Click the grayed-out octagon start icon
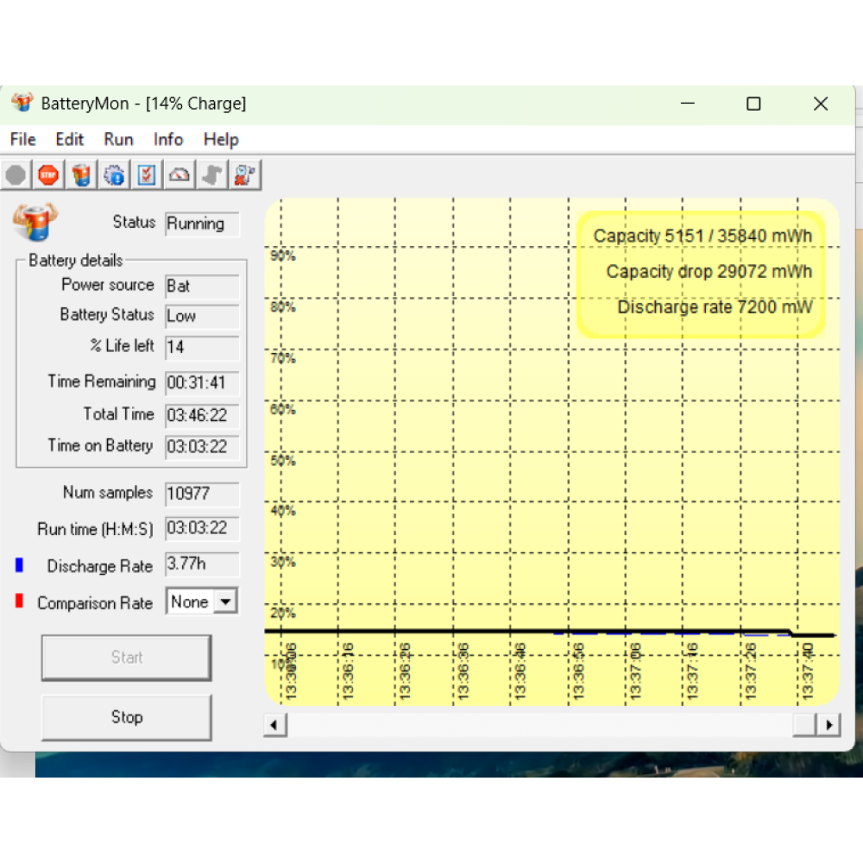The width and height of the screenshot is (863, 863). coord(16,175)
